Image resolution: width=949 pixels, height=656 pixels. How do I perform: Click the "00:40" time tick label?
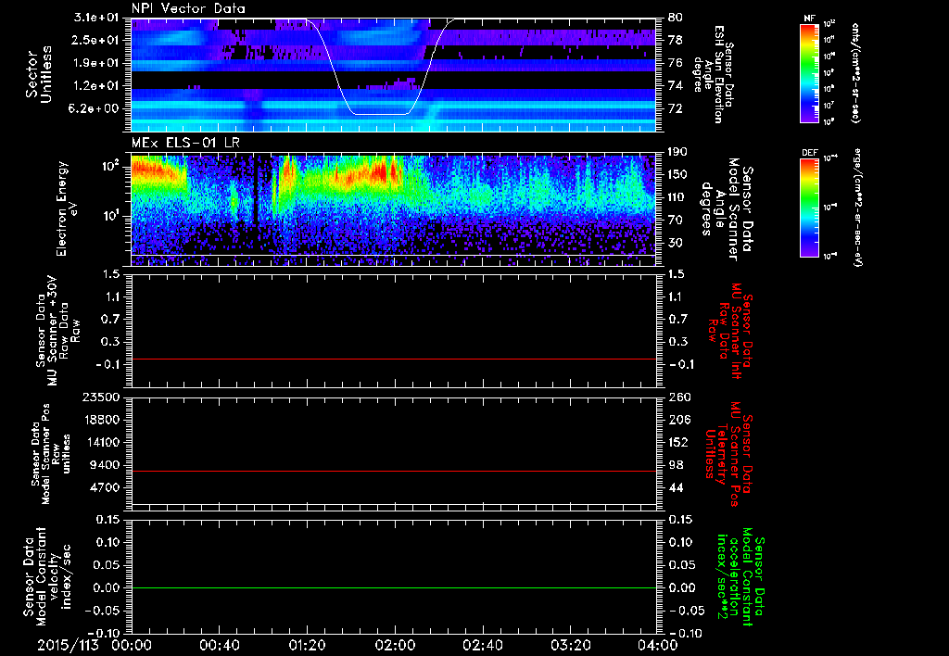[218, 645]
